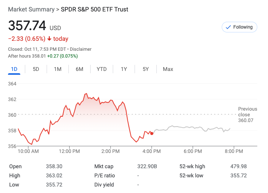Toggle the Following button off

coord(240,27)
